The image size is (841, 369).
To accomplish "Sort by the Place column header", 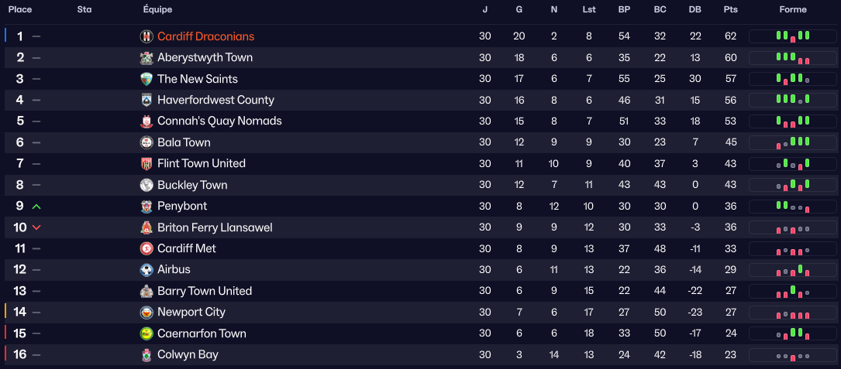I will point(20,10).
